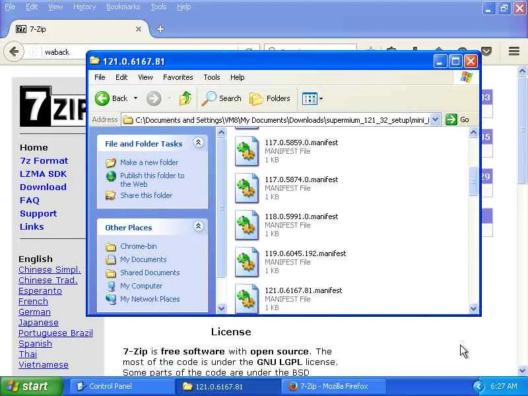The height and width of the screenshot is (396, 528).
Task: Click Make a new folder
Action: click(x=149, y=162)
